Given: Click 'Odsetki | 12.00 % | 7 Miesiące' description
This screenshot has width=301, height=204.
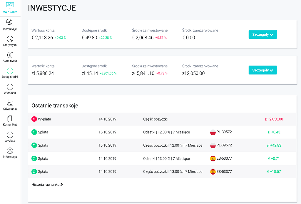Looking at the screenshot, I should pyautogui.click(x=166, y=132).
